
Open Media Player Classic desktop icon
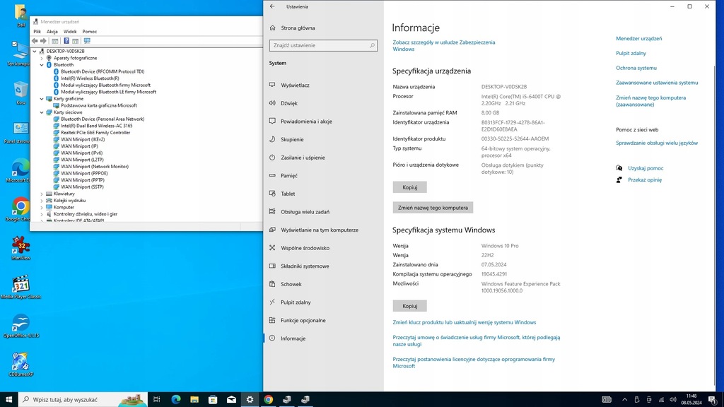(21, 287)
